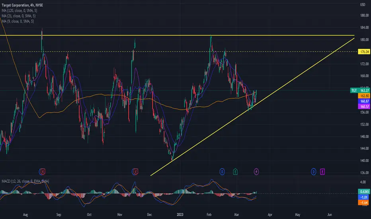Click the orange 162.80 MA value label
The height and width of the screenshot is (219, 371).
(364, 96)
